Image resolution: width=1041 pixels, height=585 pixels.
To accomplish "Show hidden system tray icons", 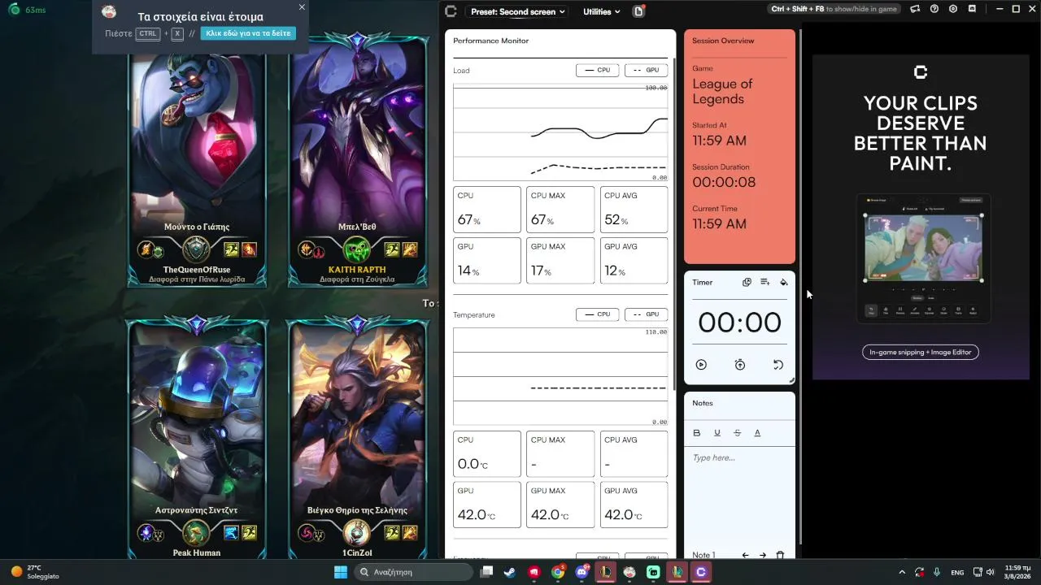I will point(901,572).
